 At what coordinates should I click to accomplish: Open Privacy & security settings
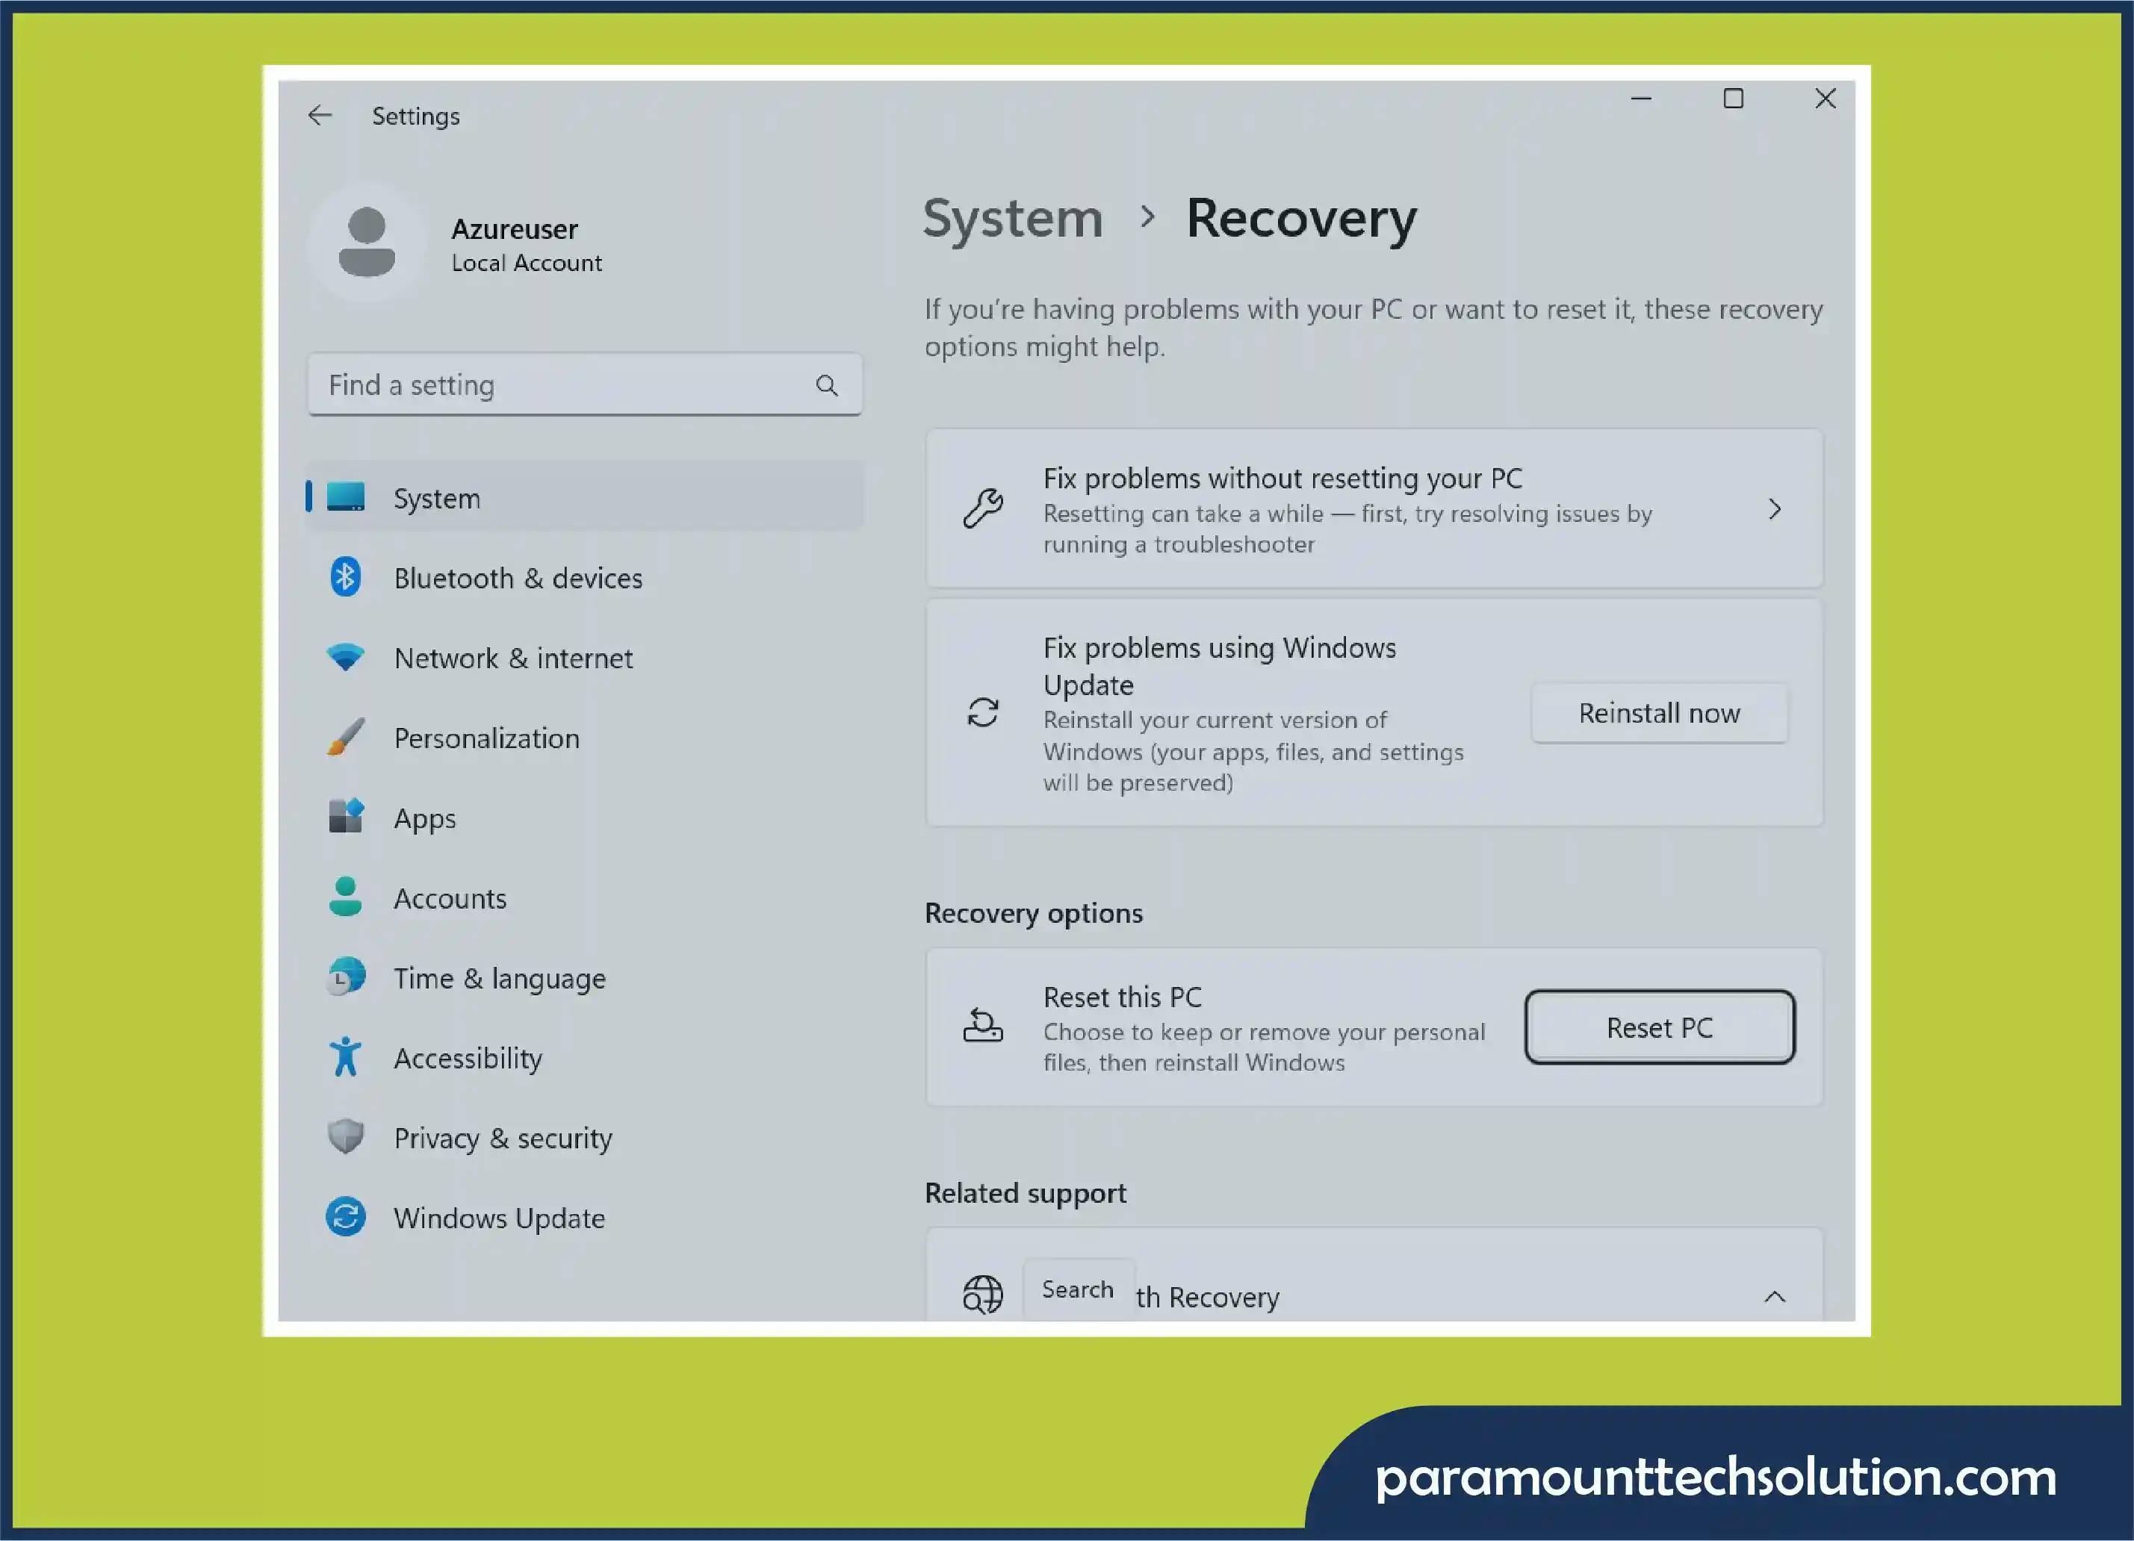(584, 1137)
